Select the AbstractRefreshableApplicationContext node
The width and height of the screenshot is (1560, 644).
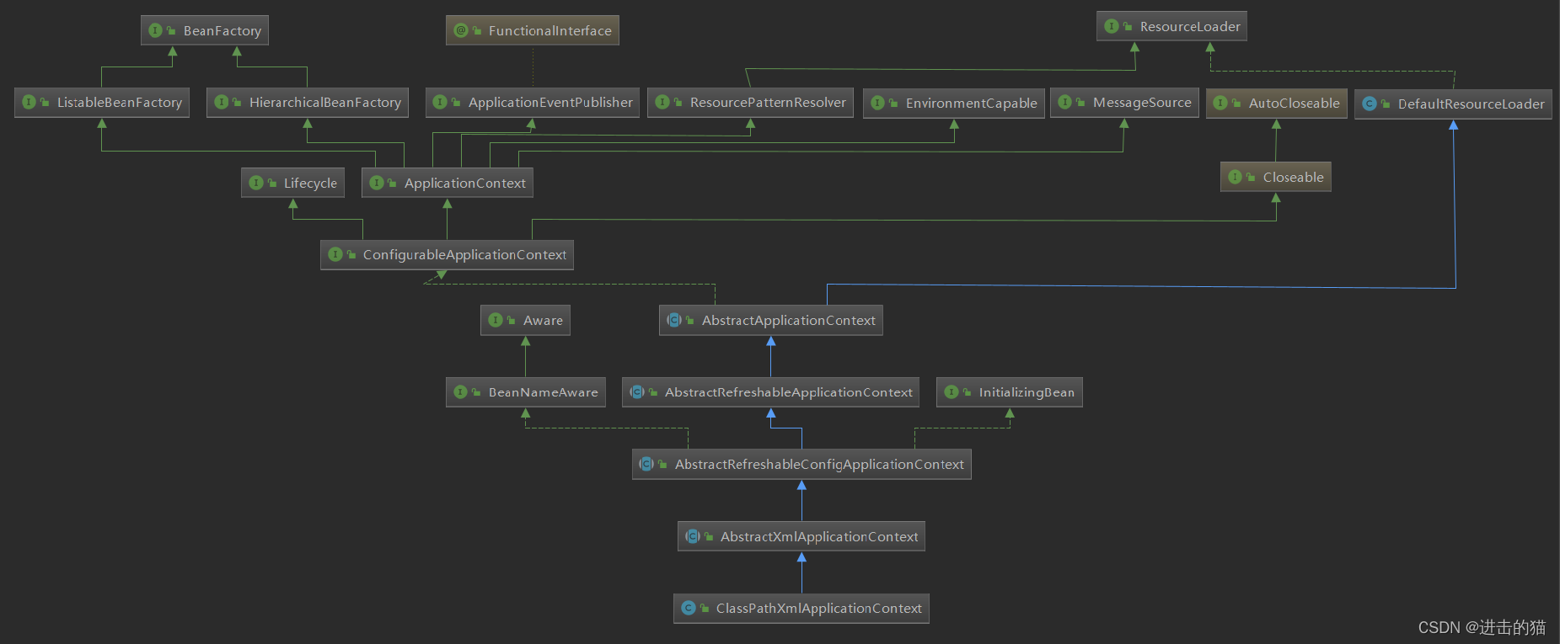click(x=770, y=392)
